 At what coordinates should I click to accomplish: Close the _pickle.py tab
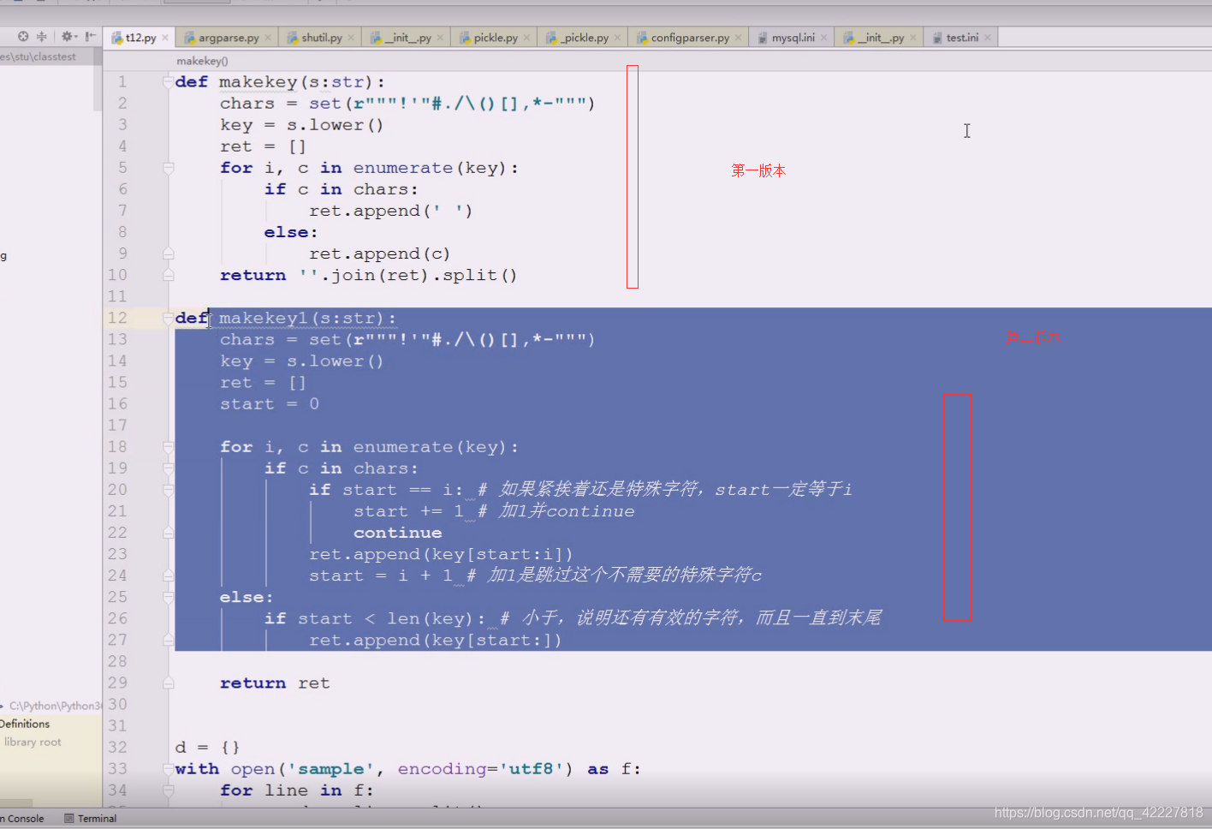[x=617, y=38]
